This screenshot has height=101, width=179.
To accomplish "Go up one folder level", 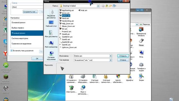I will coord(107,6).
